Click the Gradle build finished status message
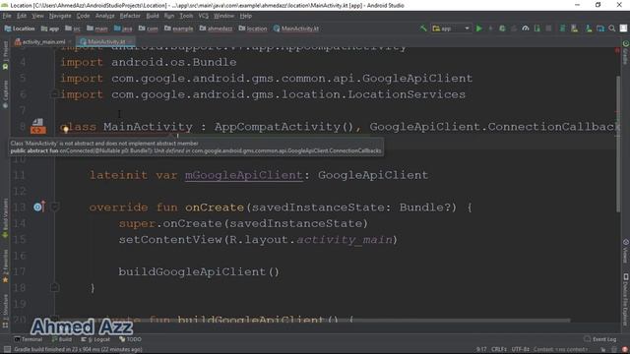The image size is (630, 354). pyautogui.click(x=79, y=349)
